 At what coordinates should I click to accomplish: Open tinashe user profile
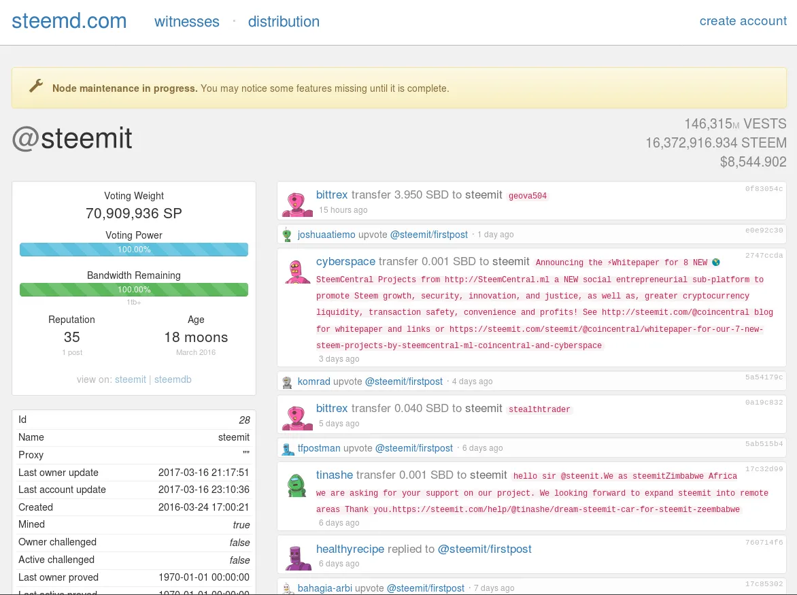[x=335, y=475]
